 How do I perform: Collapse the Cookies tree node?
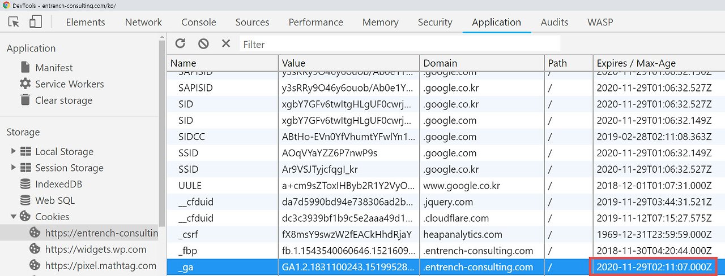(x=14, y=217)
